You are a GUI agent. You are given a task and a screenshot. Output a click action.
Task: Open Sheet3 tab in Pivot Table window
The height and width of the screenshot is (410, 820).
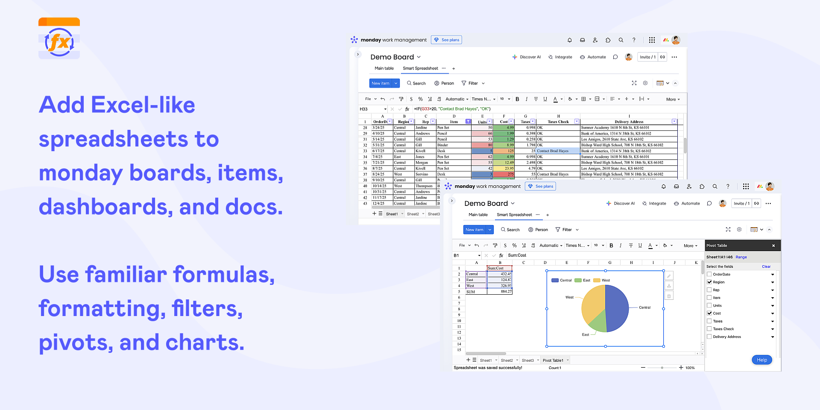pyautogui.click(x=527, y=360)
